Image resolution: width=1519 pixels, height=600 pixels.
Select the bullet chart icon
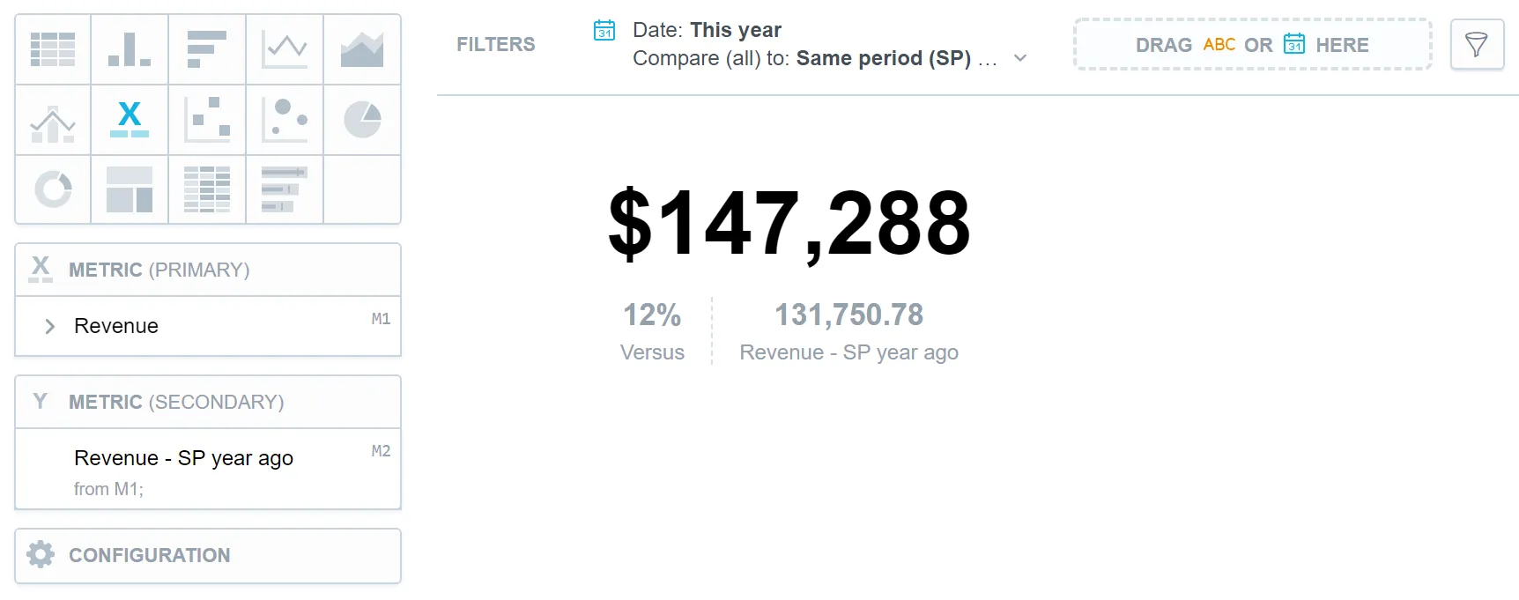285,189
